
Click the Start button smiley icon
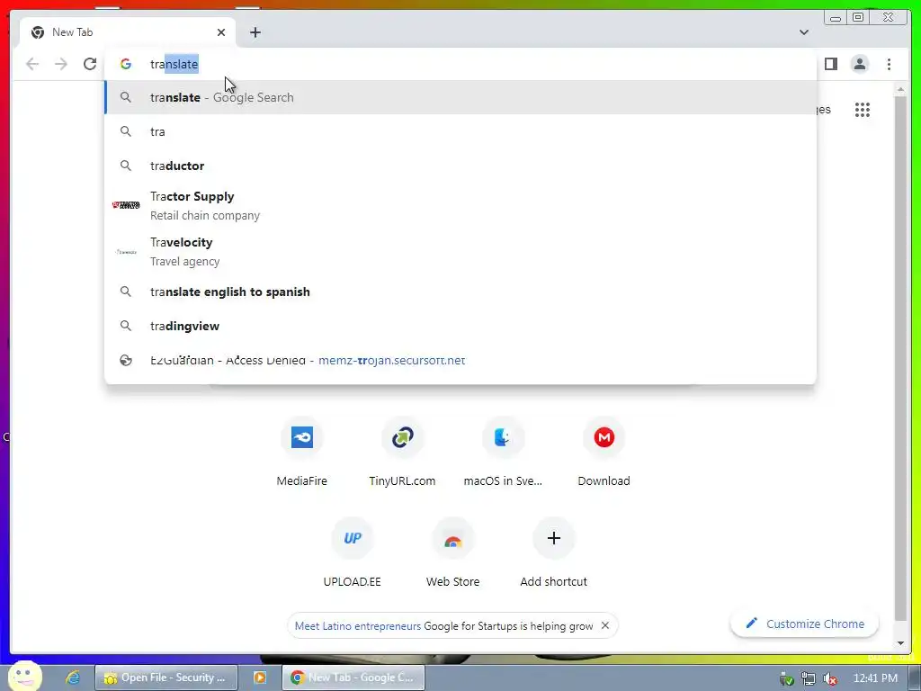point(24,676)
